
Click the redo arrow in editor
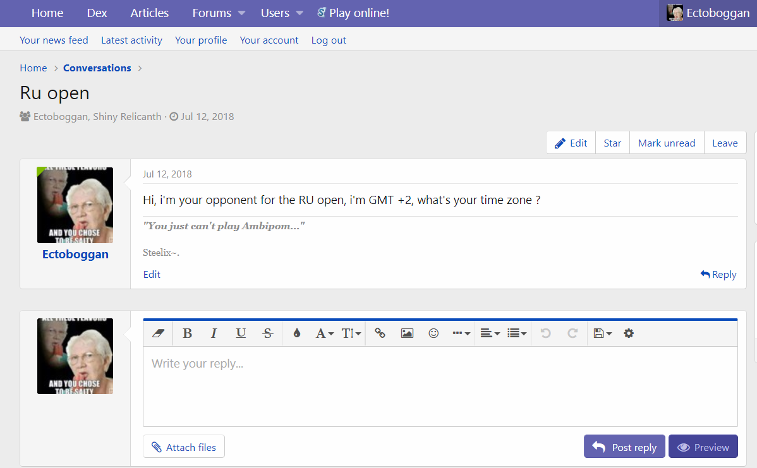pyautogui.click(x=572, y=333)
